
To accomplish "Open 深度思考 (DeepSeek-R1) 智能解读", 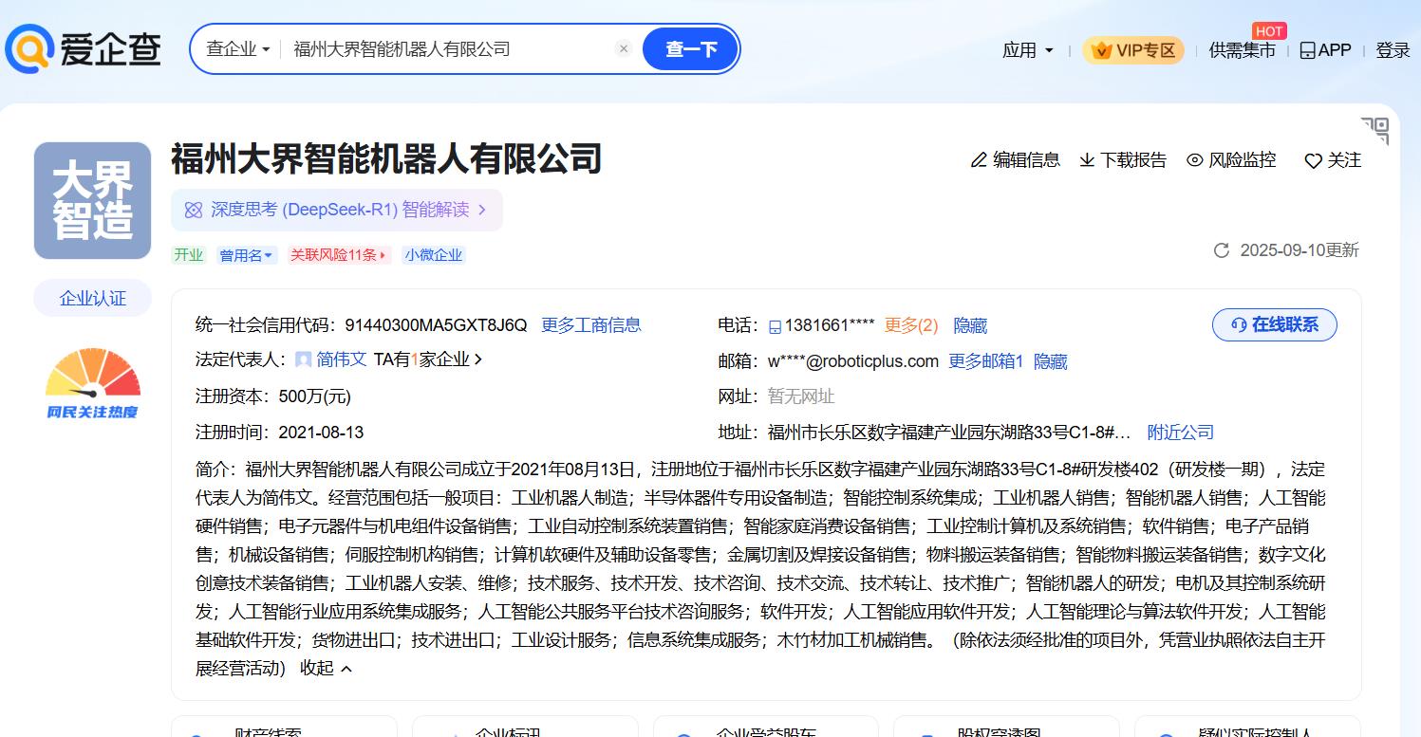I will click(x=337, y=211).
